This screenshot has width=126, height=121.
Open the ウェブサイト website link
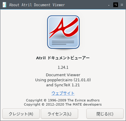click(x=63, y=93)
